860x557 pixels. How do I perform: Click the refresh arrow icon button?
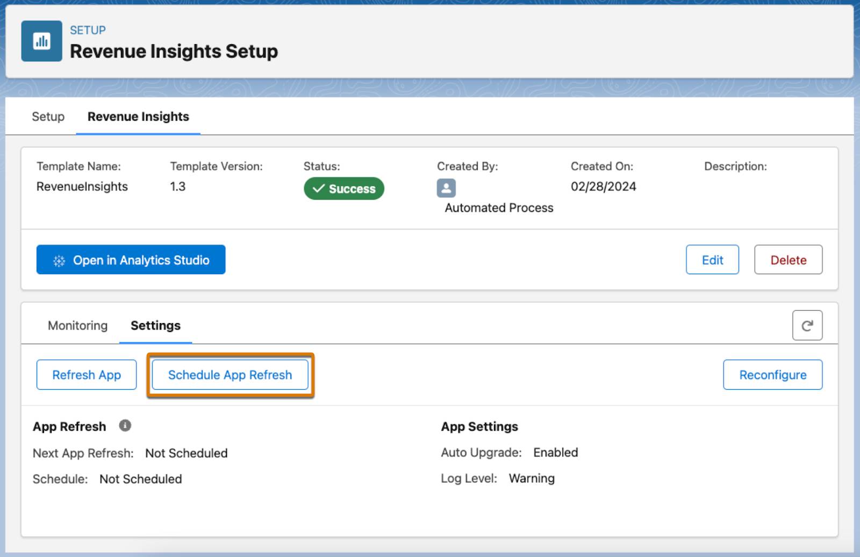tap(807, 325)
